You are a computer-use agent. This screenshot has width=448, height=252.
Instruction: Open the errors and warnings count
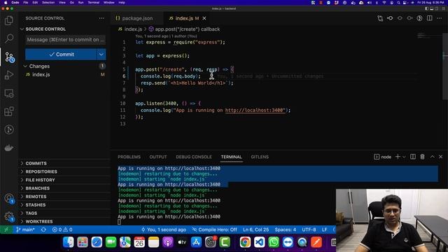click(x=62, y=230)
